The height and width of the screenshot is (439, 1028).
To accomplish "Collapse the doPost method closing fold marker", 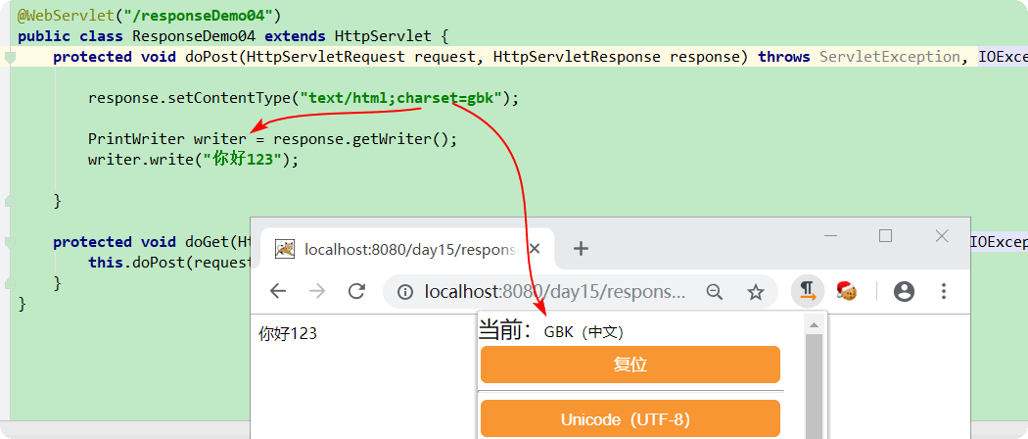I will click(x=10, y=201).
